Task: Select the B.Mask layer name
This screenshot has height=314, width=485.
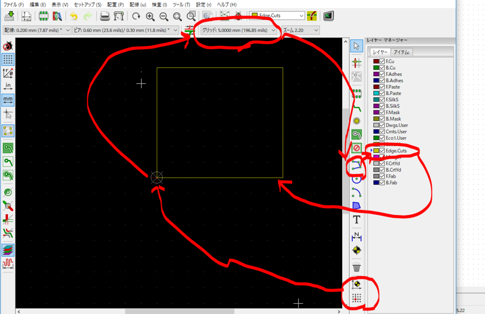Action: pos(393,119)
